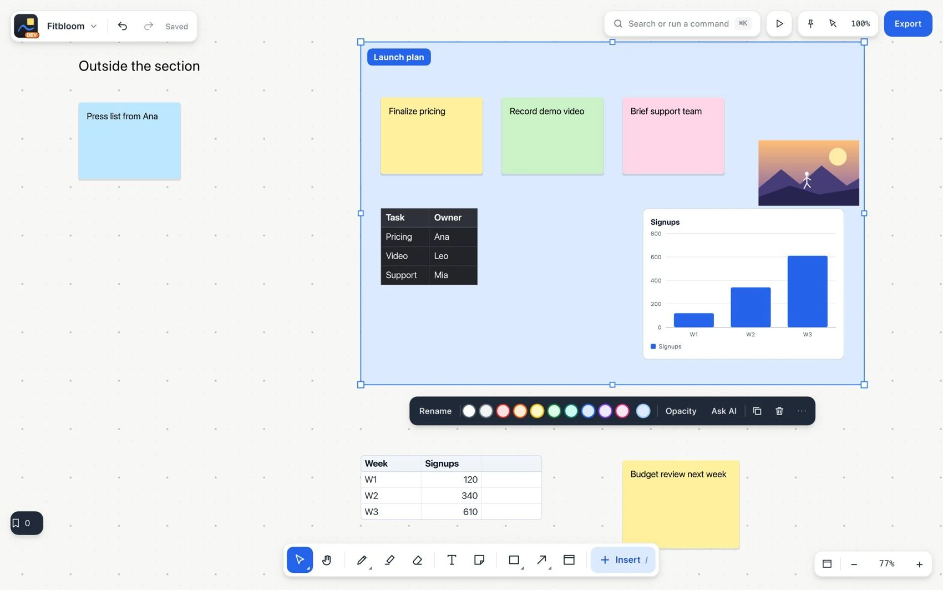
Task: Click the Export button
Action: click(x=907, y=24)
